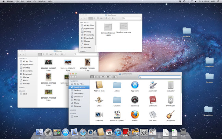Open the Go menu in the menu bar
222x139 pixels.
coord(34,2)
